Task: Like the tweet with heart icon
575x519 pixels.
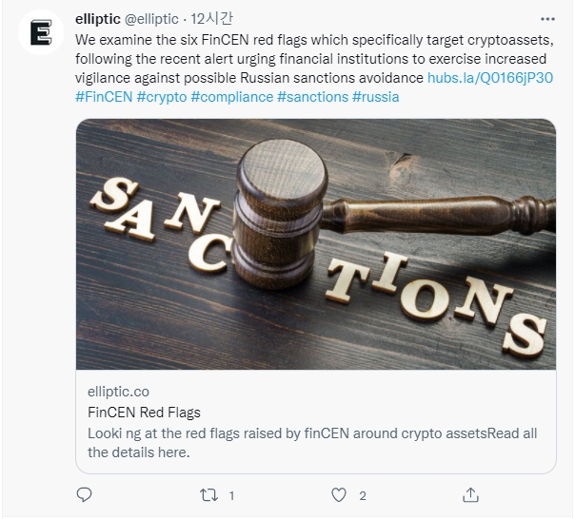Action: (x=339, y=494)
